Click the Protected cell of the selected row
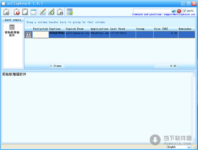 pyautogui.click(x=41, y=35)
